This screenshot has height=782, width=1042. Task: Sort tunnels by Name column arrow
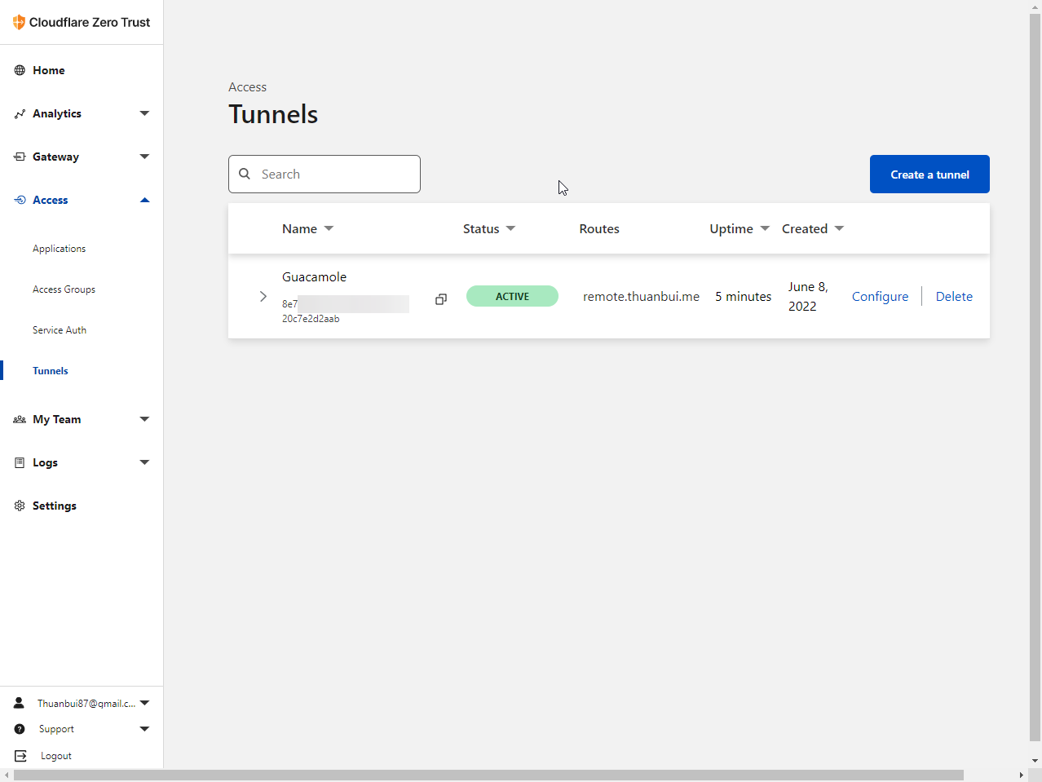pyautogui.click(x=329, y=228)
